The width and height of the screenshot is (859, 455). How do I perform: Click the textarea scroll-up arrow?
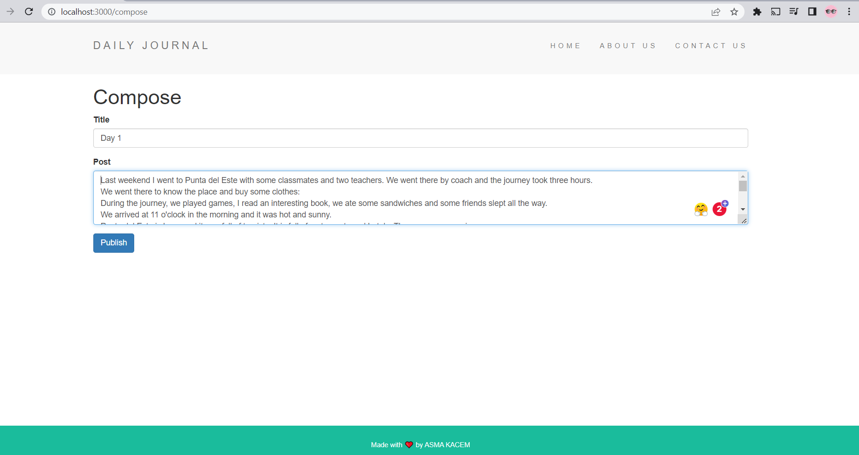[744, 176]
